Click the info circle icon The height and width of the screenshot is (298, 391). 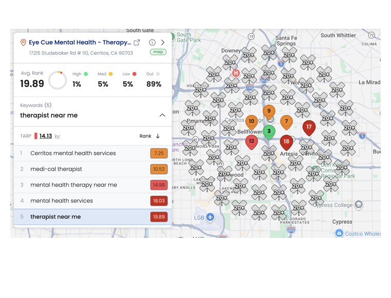click(x=152, y=42)
